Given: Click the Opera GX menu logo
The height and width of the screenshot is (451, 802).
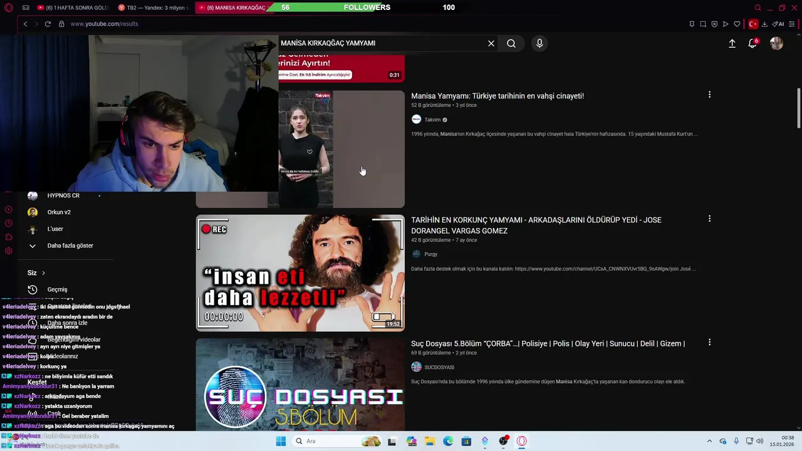Looking at the screenshot, I should [8, 8].
